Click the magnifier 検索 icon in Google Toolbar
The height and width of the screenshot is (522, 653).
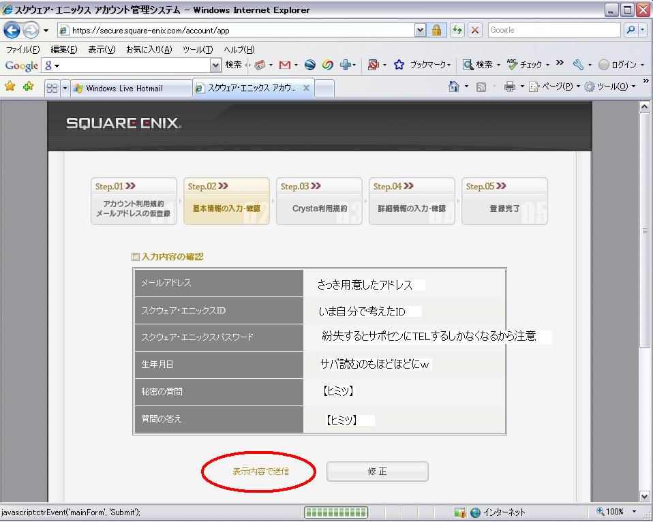pos(468,65)
